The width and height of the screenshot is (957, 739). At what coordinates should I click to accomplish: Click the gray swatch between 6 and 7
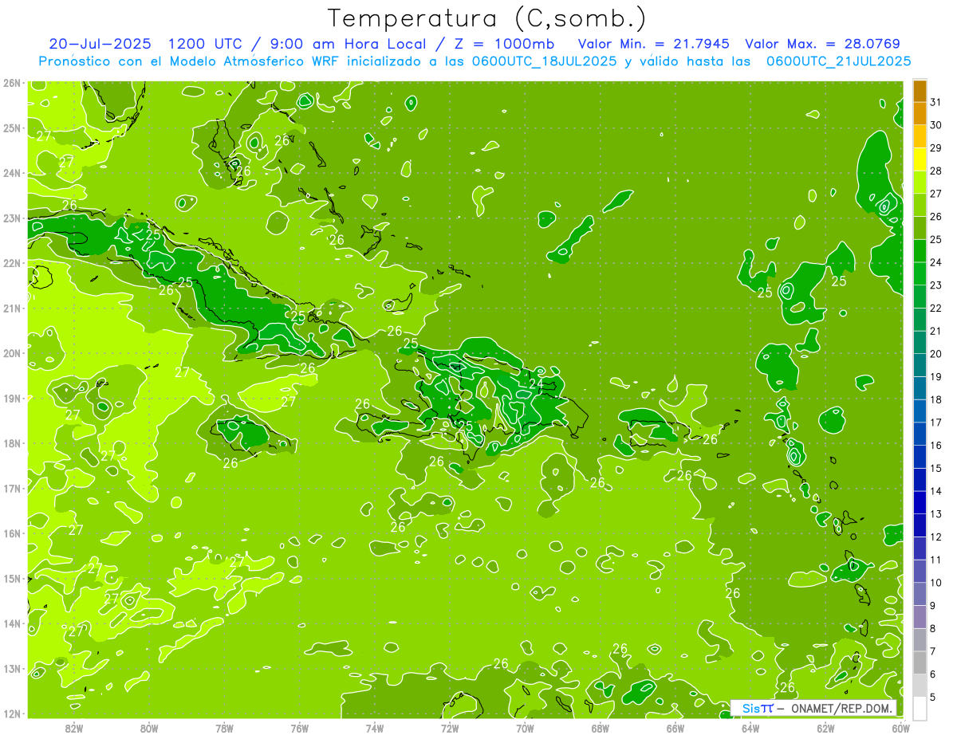[920, 662]
